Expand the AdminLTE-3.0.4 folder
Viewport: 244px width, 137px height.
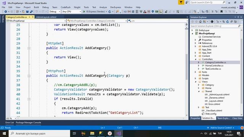coord(196,46)
